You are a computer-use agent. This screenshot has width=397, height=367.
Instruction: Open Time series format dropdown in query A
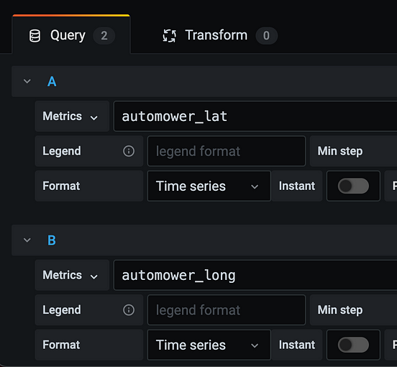(209, 186)
